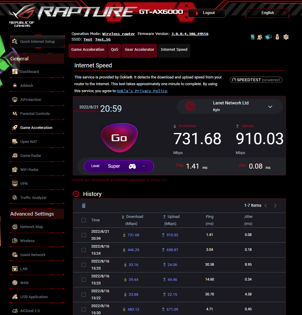Toggle the select-all checkbox in History header
The width and height of the screenshot is (302, 315).
tap(84, 220)
